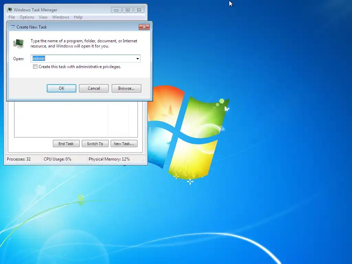Close the Windows Task Manager window
This screenshot has height=264, width=352.
point(139,10)
